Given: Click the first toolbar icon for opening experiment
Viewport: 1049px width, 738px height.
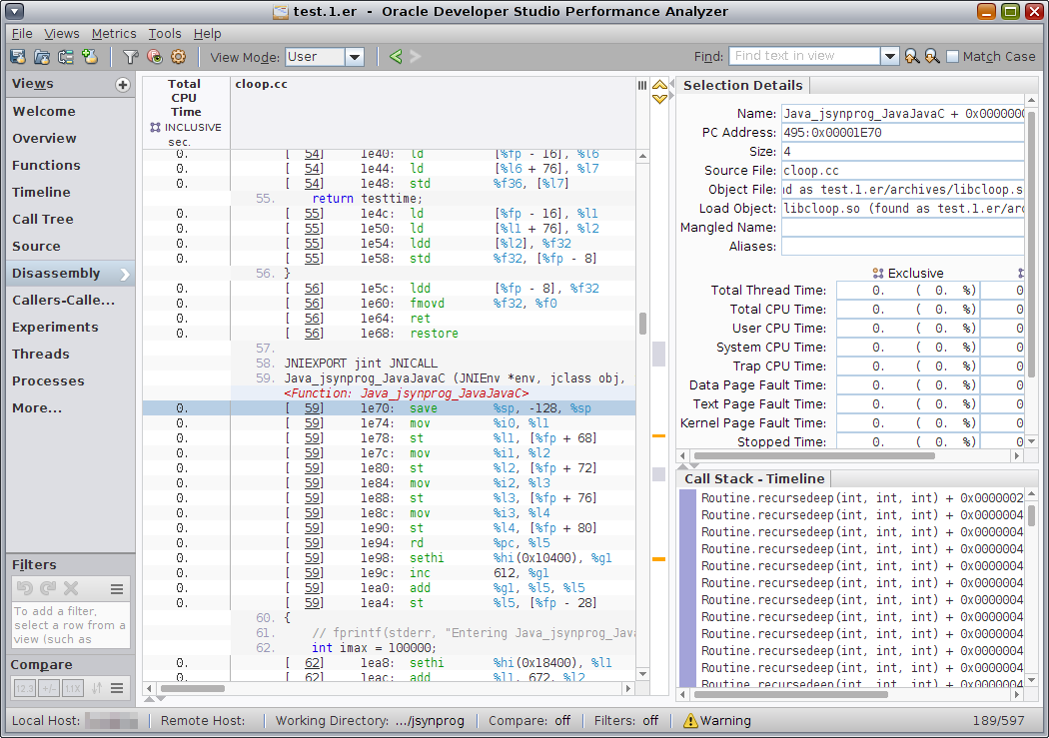Looking at the screenshot, I should (x=18, y=57).
